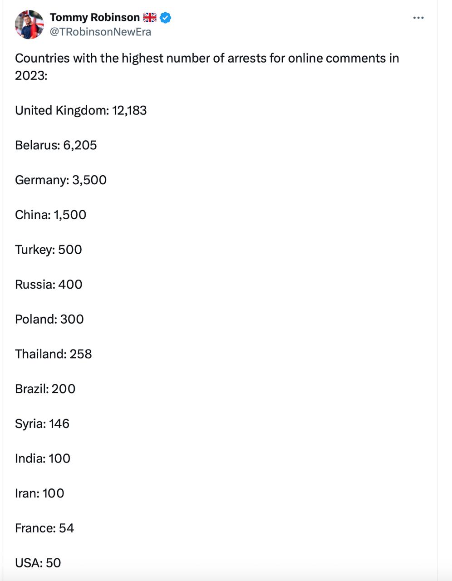Screen dimensions: 452x581
Task: Click the tweet's opening sentence about arrests
Action: coord(207,66)
